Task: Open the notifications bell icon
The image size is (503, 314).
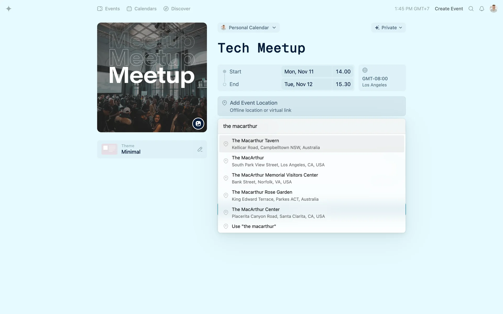Action: [482, 9]
